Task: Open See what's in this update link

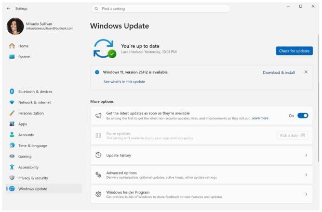Action: click(x=124, y=82)
